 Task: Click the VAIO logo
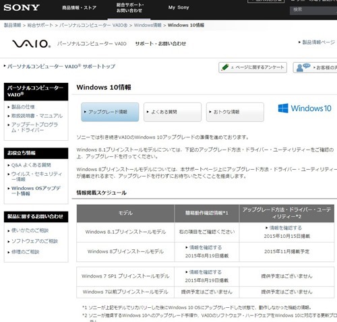32,44
